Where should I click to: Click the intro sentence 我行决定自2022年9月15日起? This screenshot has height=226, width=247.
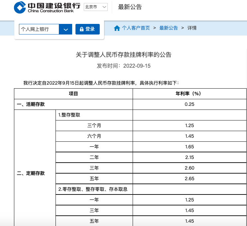[x=101, y=83]
